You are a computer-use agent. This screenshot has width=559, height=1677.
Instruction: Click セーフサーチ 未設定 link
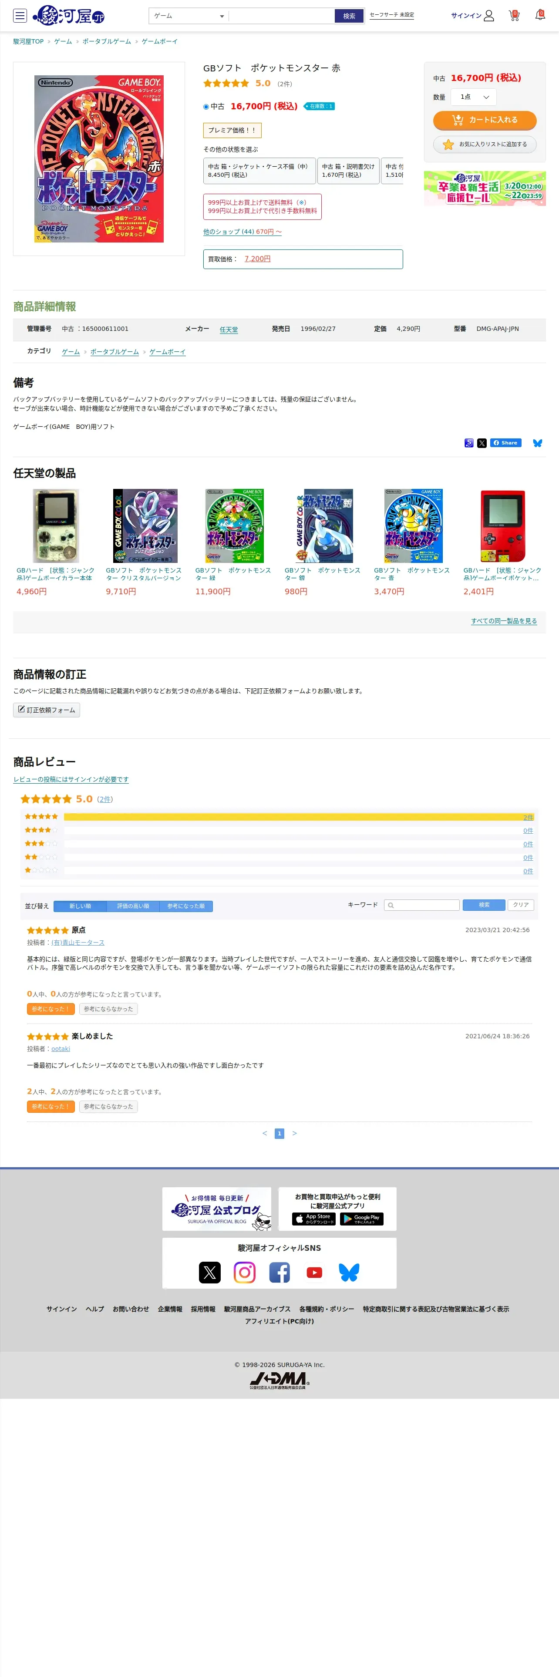[x=392, y=15]
